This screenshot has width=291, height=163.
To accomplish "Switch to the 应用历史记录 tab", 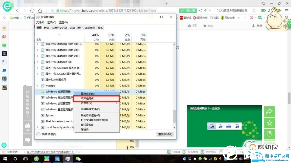I will [x=59, y=28].
